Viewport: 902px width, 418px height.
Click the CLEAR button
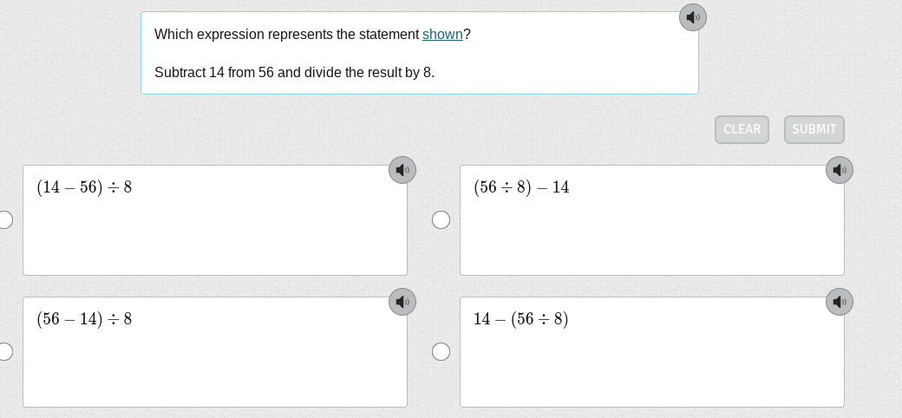tap(742, 129)
